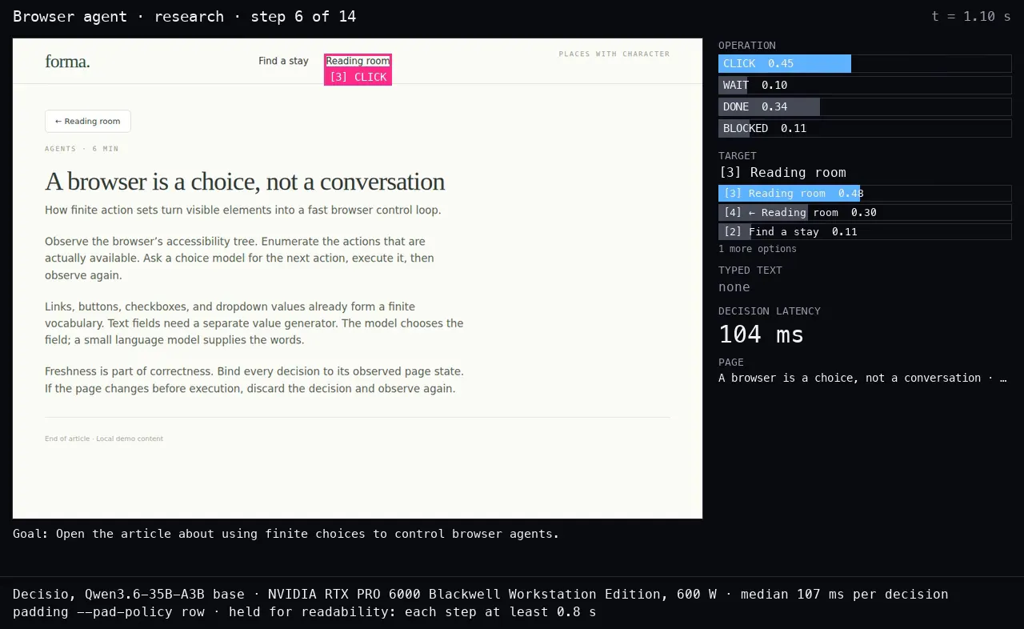
Task: Open Reading room in the top site navigation
Action: (358, 61)
